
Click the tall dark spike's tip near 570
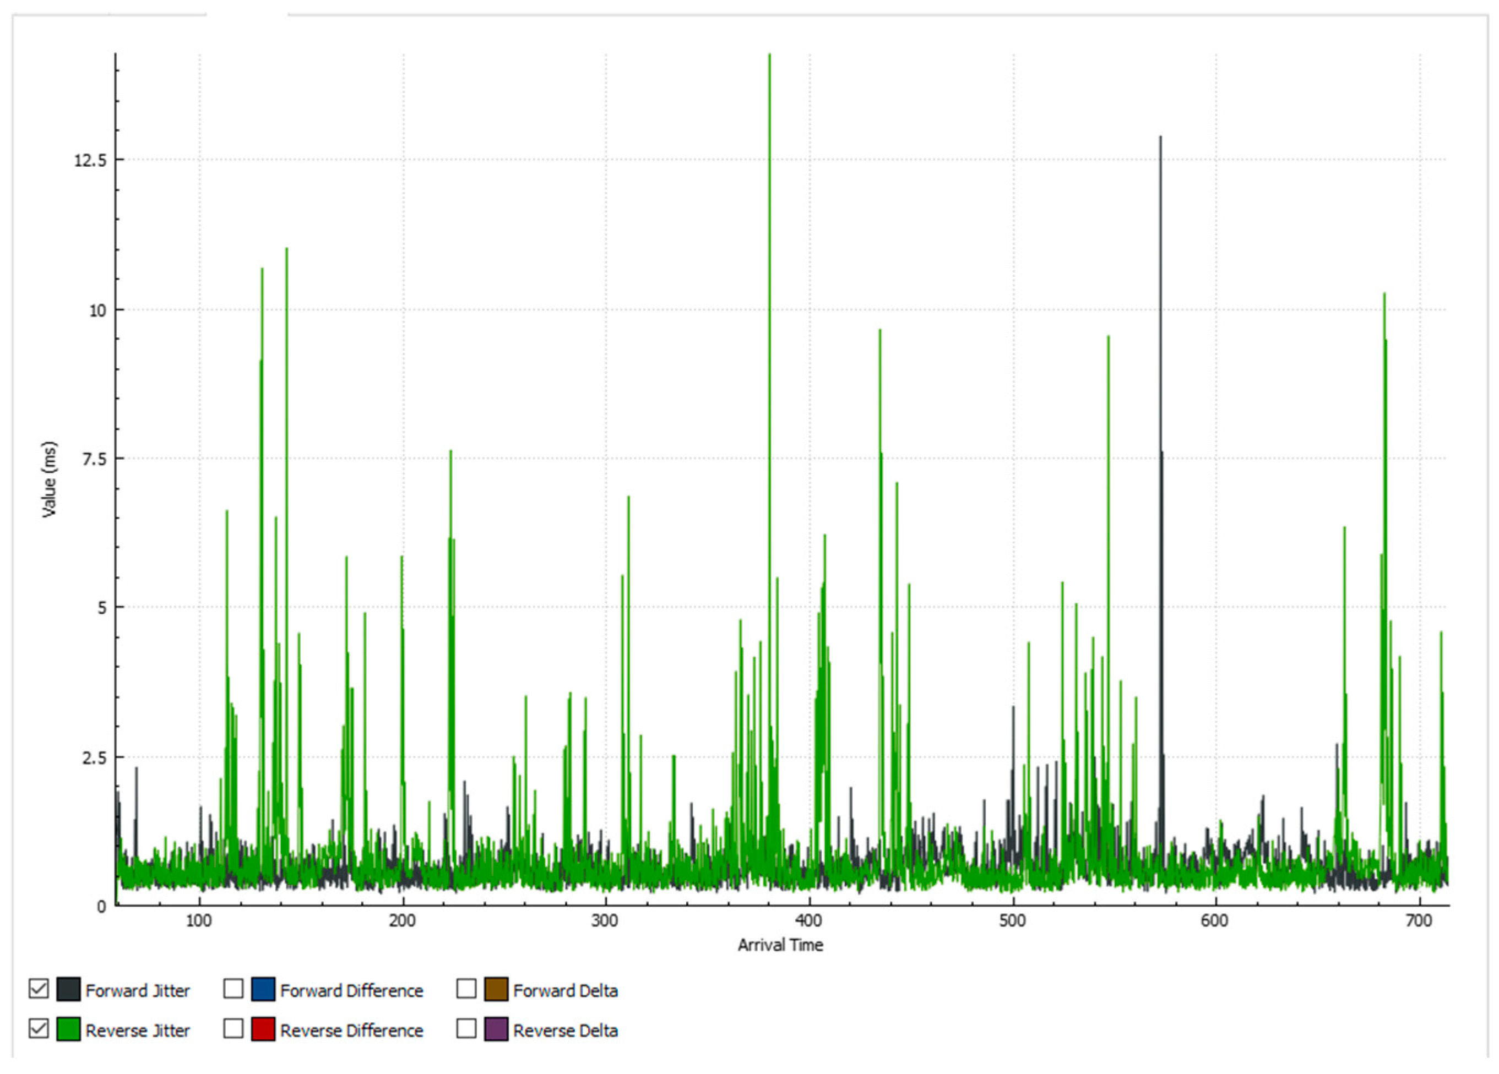click(1160, 138)
